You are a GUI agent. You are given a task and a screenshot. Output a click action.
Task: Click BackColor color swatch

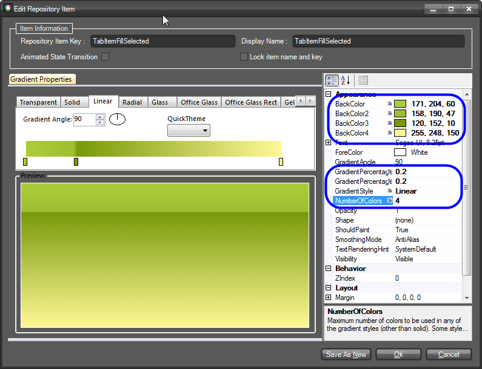(x=400, y=104)
